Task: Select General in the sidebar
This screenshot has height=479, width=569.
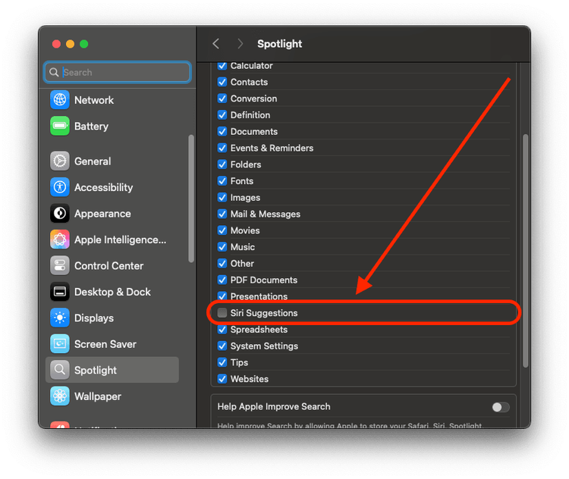Action: [93, 161]
